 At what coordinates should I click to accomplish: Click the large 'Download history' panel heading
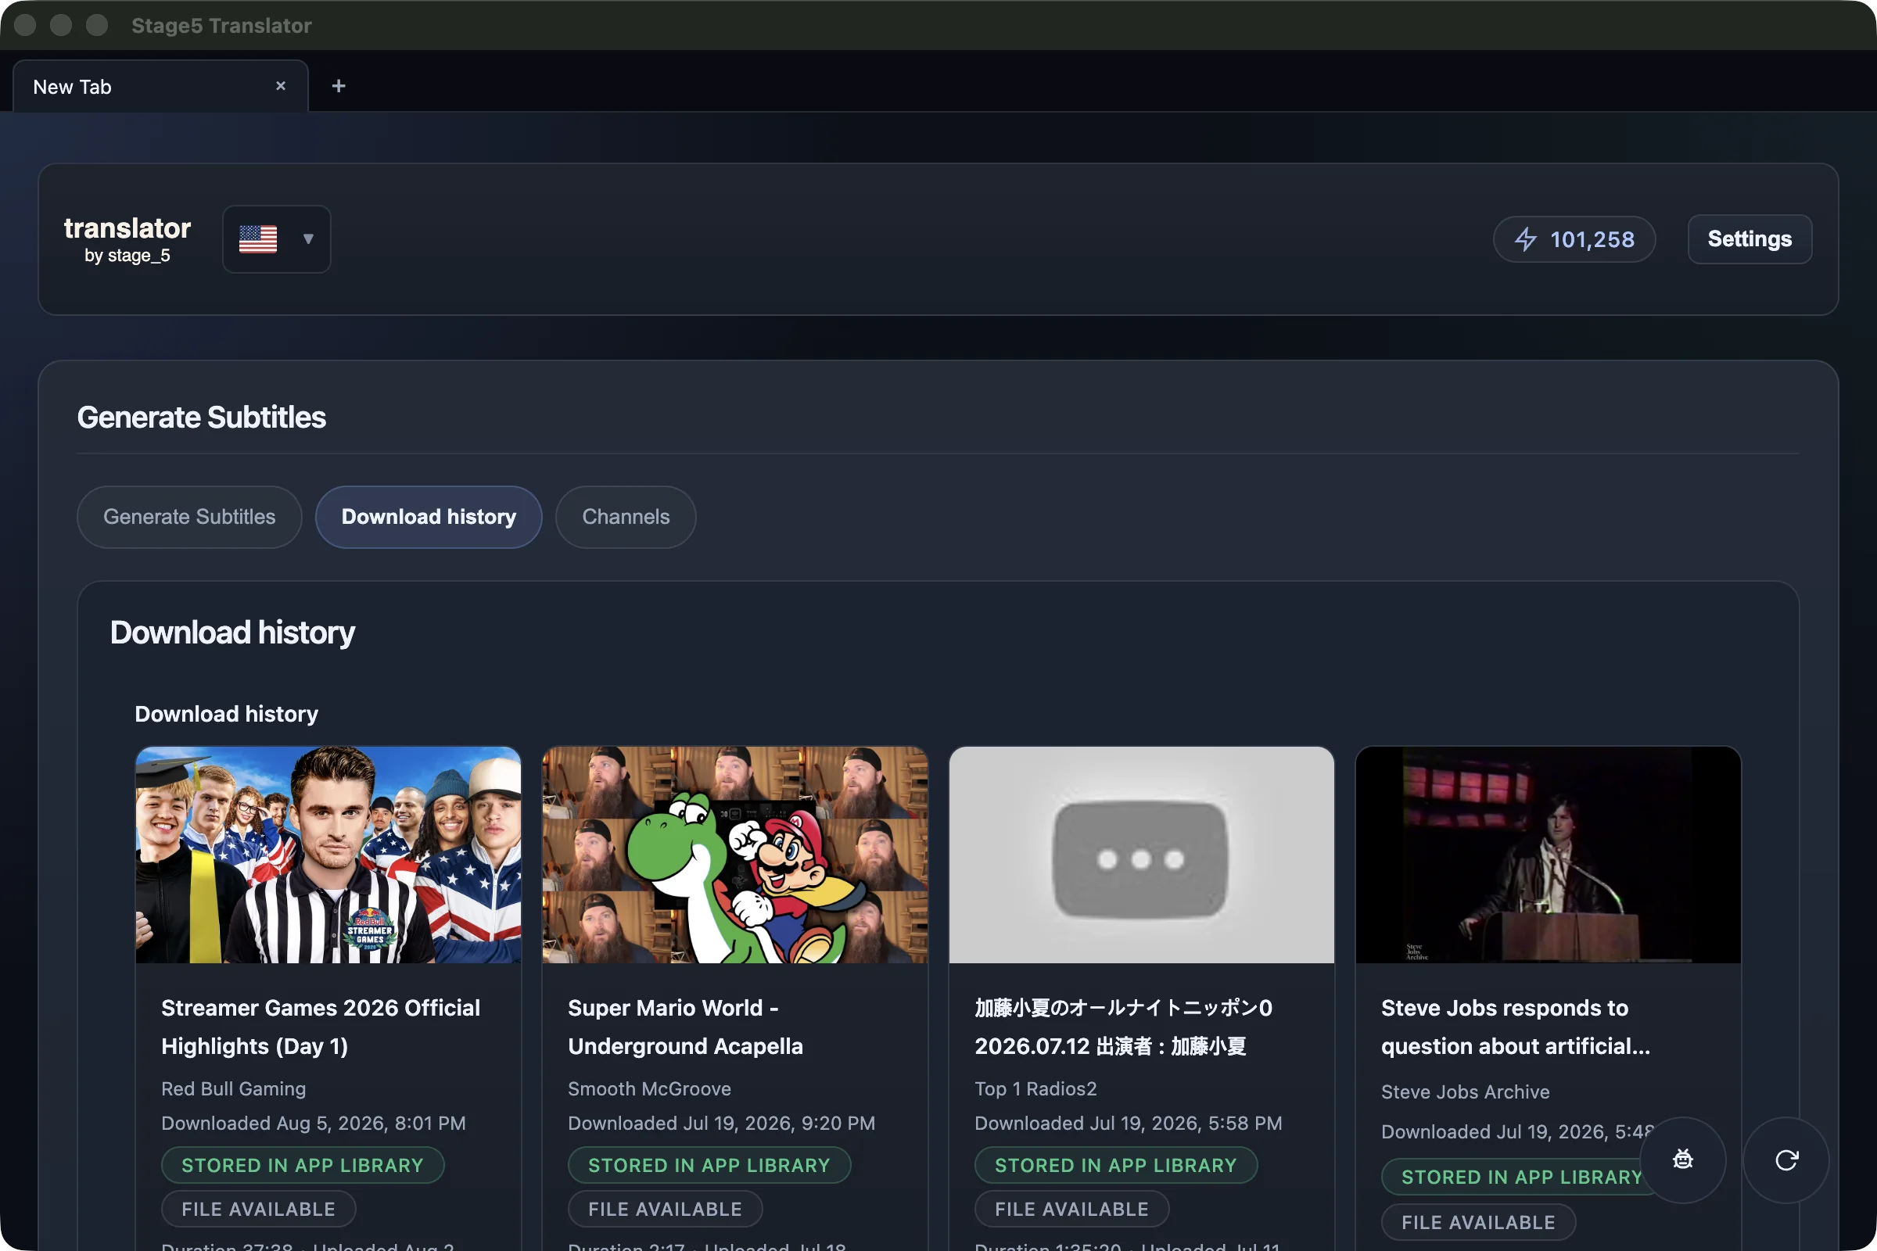232,633
